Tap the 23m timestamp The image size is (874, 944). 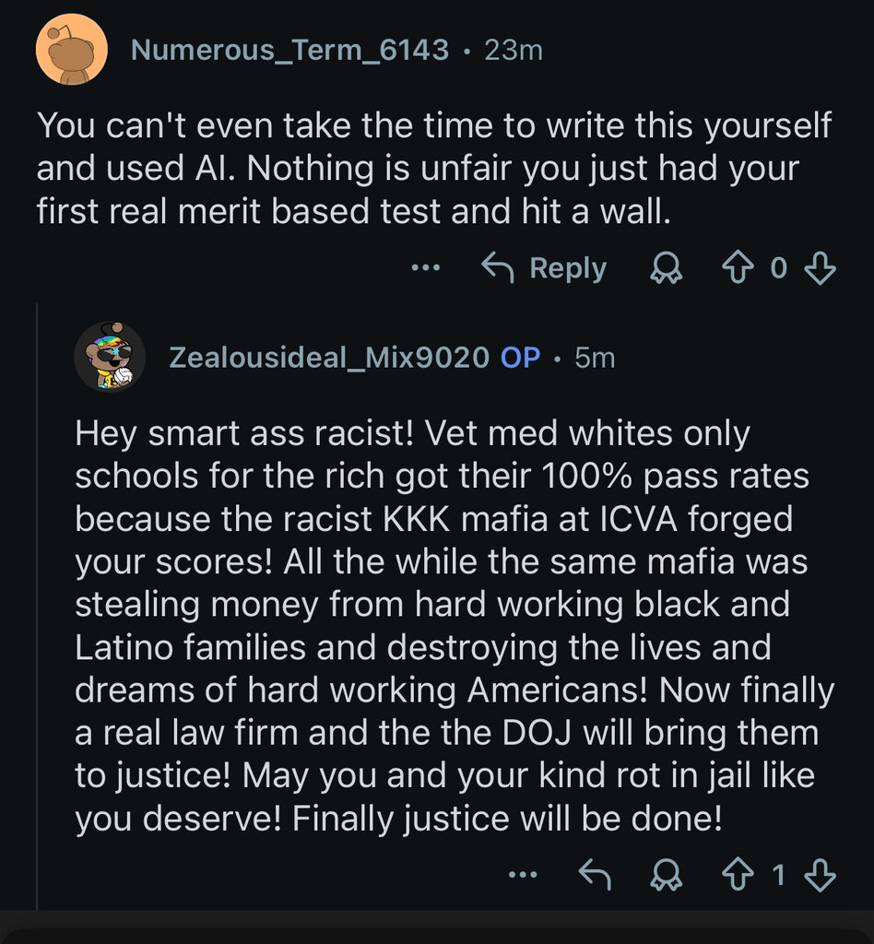514,50
